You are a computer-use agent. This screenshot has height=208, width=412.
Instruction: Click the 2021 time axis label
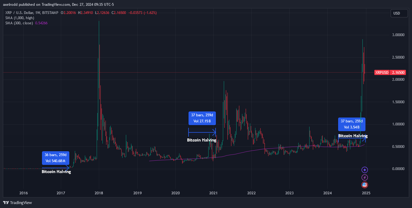pyautogui.click(x=213, y=193)
